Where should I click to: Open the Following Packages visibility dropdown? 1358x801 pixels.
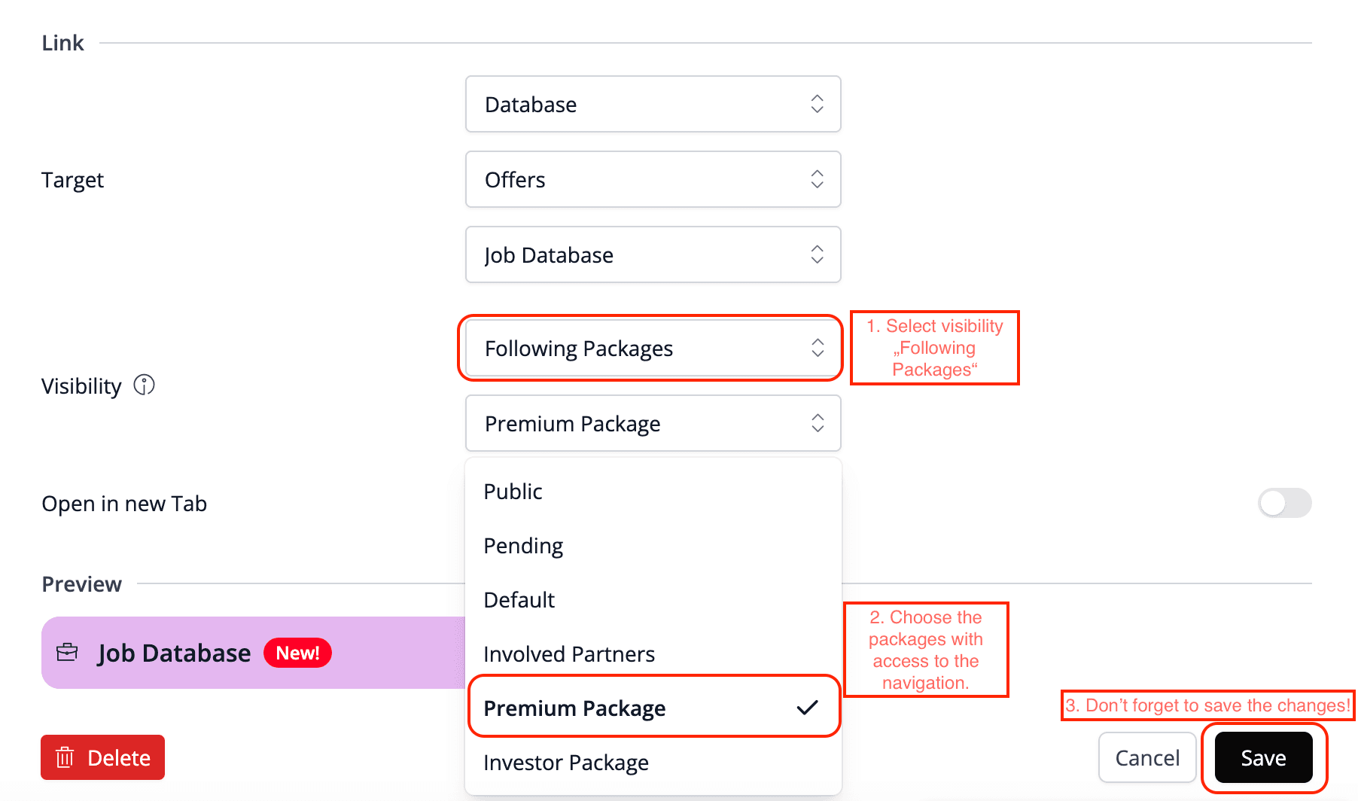coord(653,348)
